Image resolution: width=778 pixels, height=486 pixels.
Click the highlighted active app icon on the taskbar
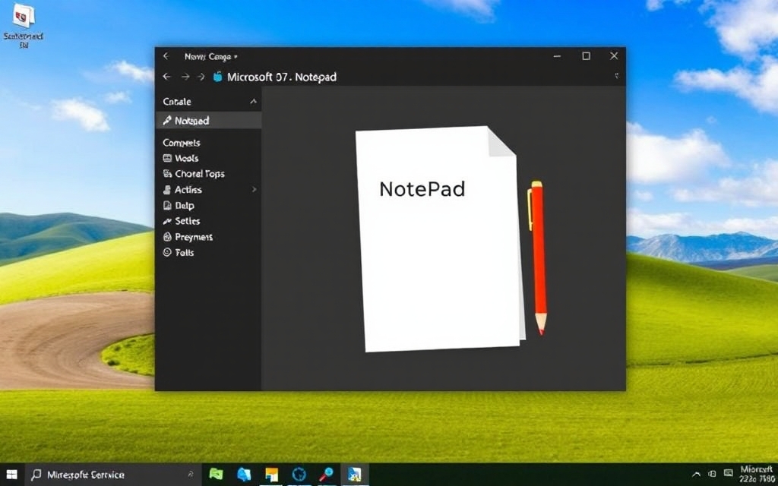pyautogui.click(x=354, y=475)
